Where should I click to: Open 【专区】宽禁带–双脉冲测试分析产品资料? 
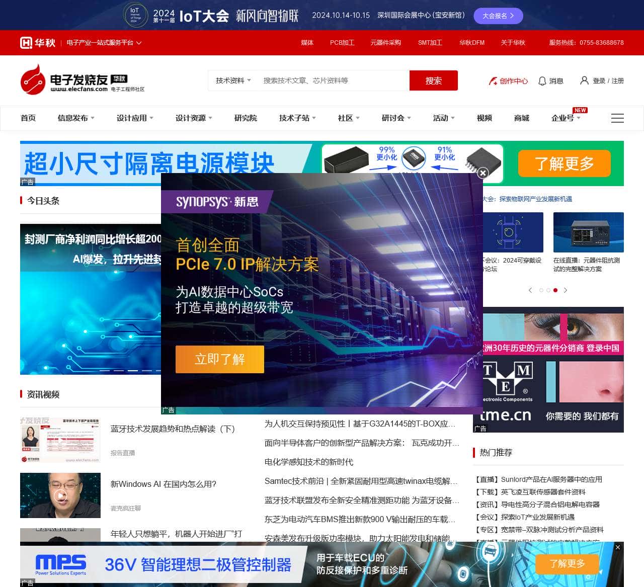tap(538, 530)
